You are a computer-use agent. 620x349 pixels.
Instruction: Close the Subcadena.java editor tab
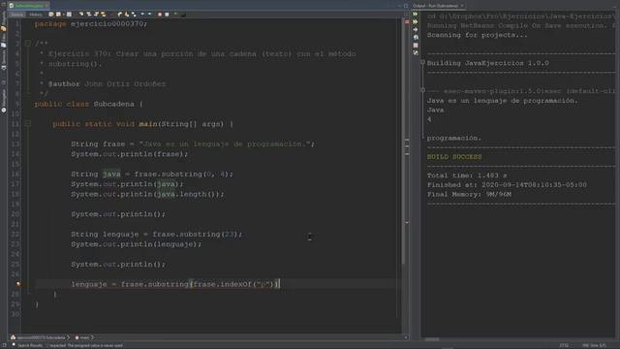pyautogui.click(x=46, y=6)
